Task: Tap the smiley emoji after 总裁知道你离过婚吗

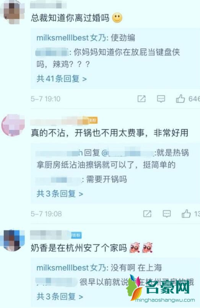Action: [117, 18]
